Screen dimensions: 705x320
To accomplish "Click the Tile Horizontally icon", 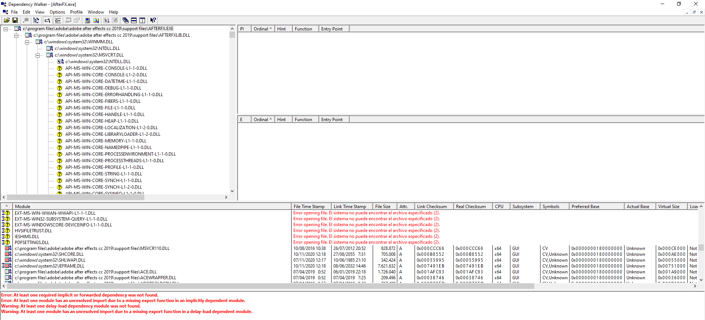I will coord(134,21).
